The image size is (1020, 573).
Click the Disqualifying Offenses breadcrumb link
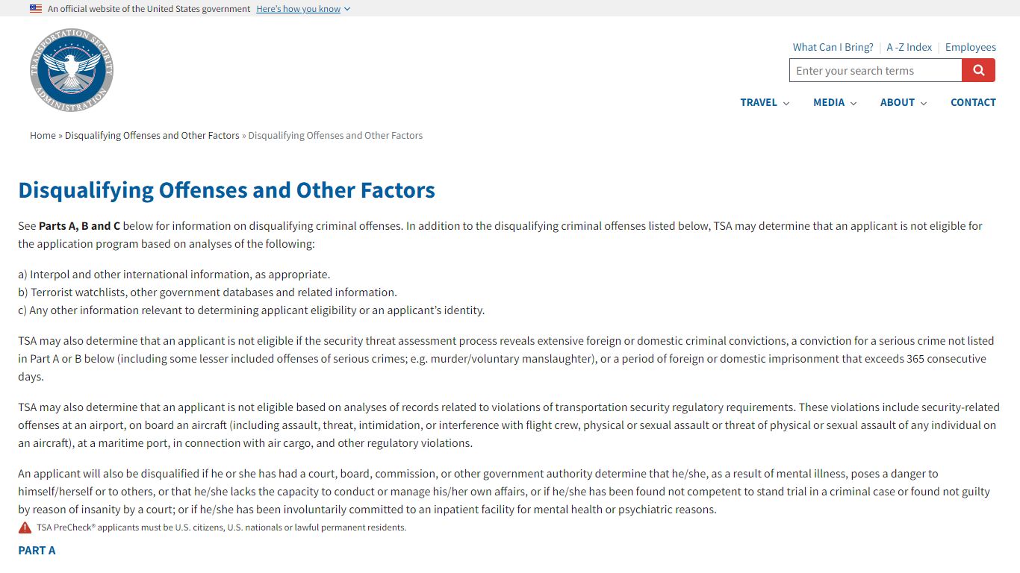pyautogui.click(x=152, y=135)
